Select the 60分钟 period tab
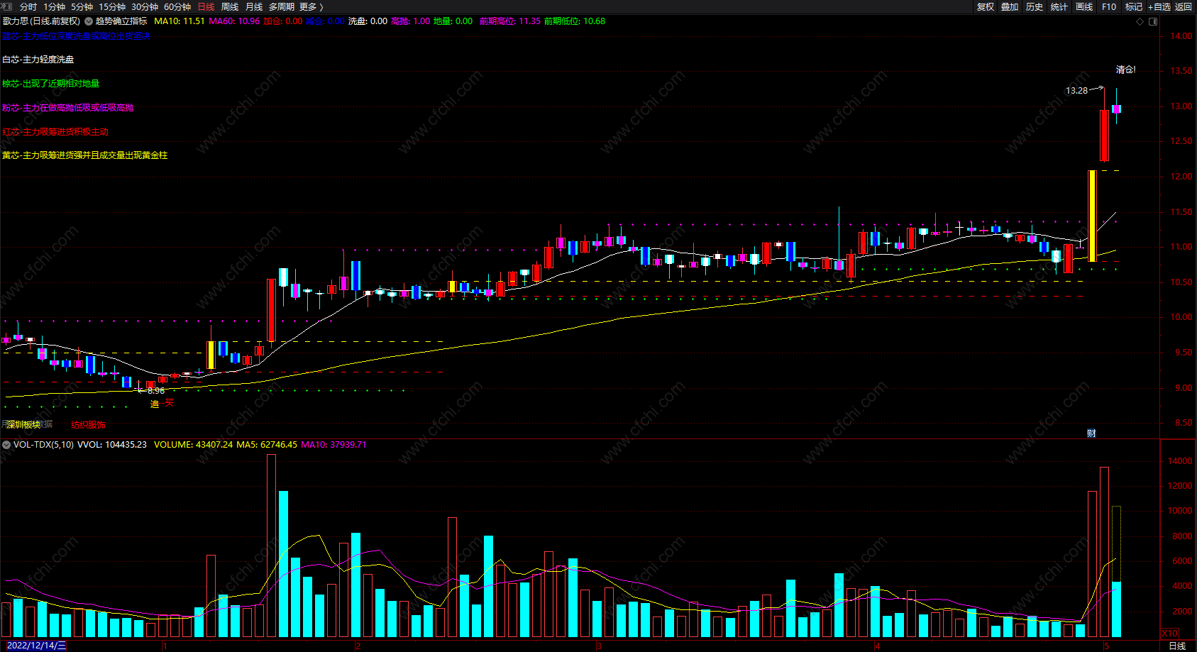This screenshot has height=652, width=1197. [177, 6]
